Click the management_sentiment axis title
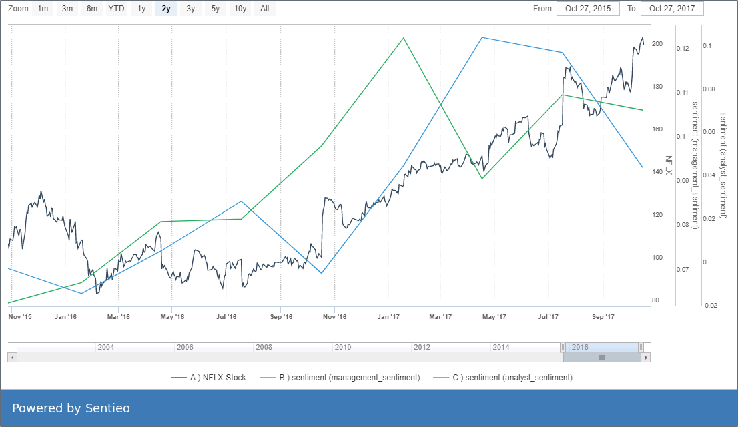 pyautogui.click(x=695, y=165)
